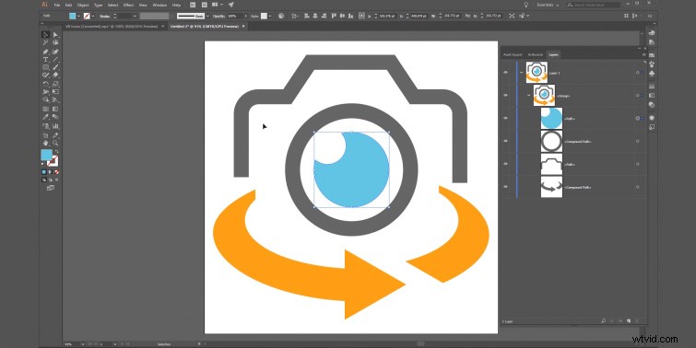Open the Window menu
Image resolution: width=696 pixels, height=348 pixels.
pyautogui.click(x=159, y=5)
